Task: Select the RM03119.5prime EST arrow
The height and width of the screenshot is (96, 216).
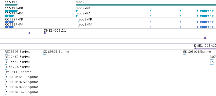Action: click(6, 75)
